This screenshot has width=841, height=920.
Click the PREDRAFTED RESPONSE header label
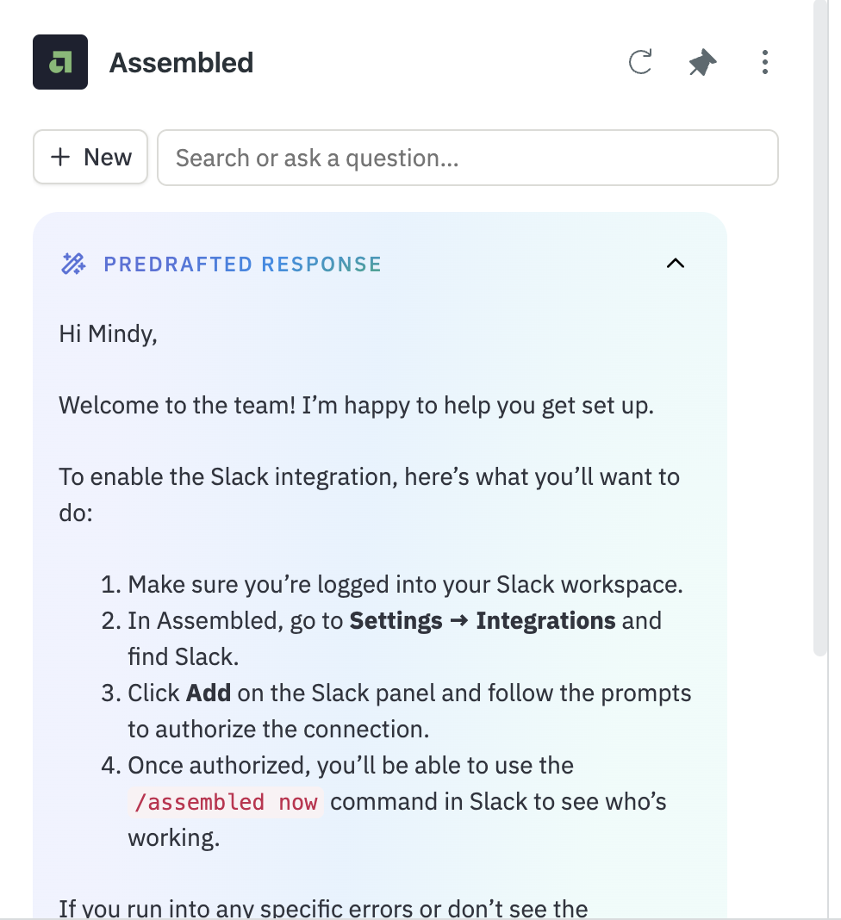tap(243, 264)
